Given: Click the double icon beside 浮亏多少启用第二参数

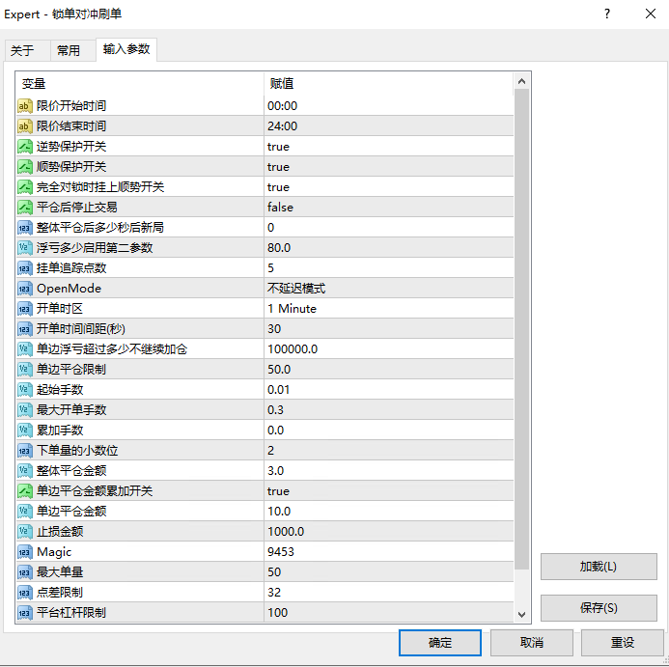Looking at the screenshot, I should click(25, 248).
